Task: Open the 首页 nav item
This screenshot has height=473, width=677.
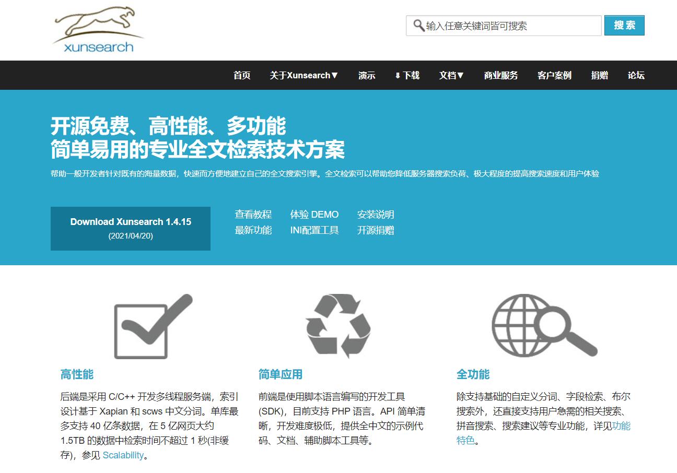Action: (242, 75)
